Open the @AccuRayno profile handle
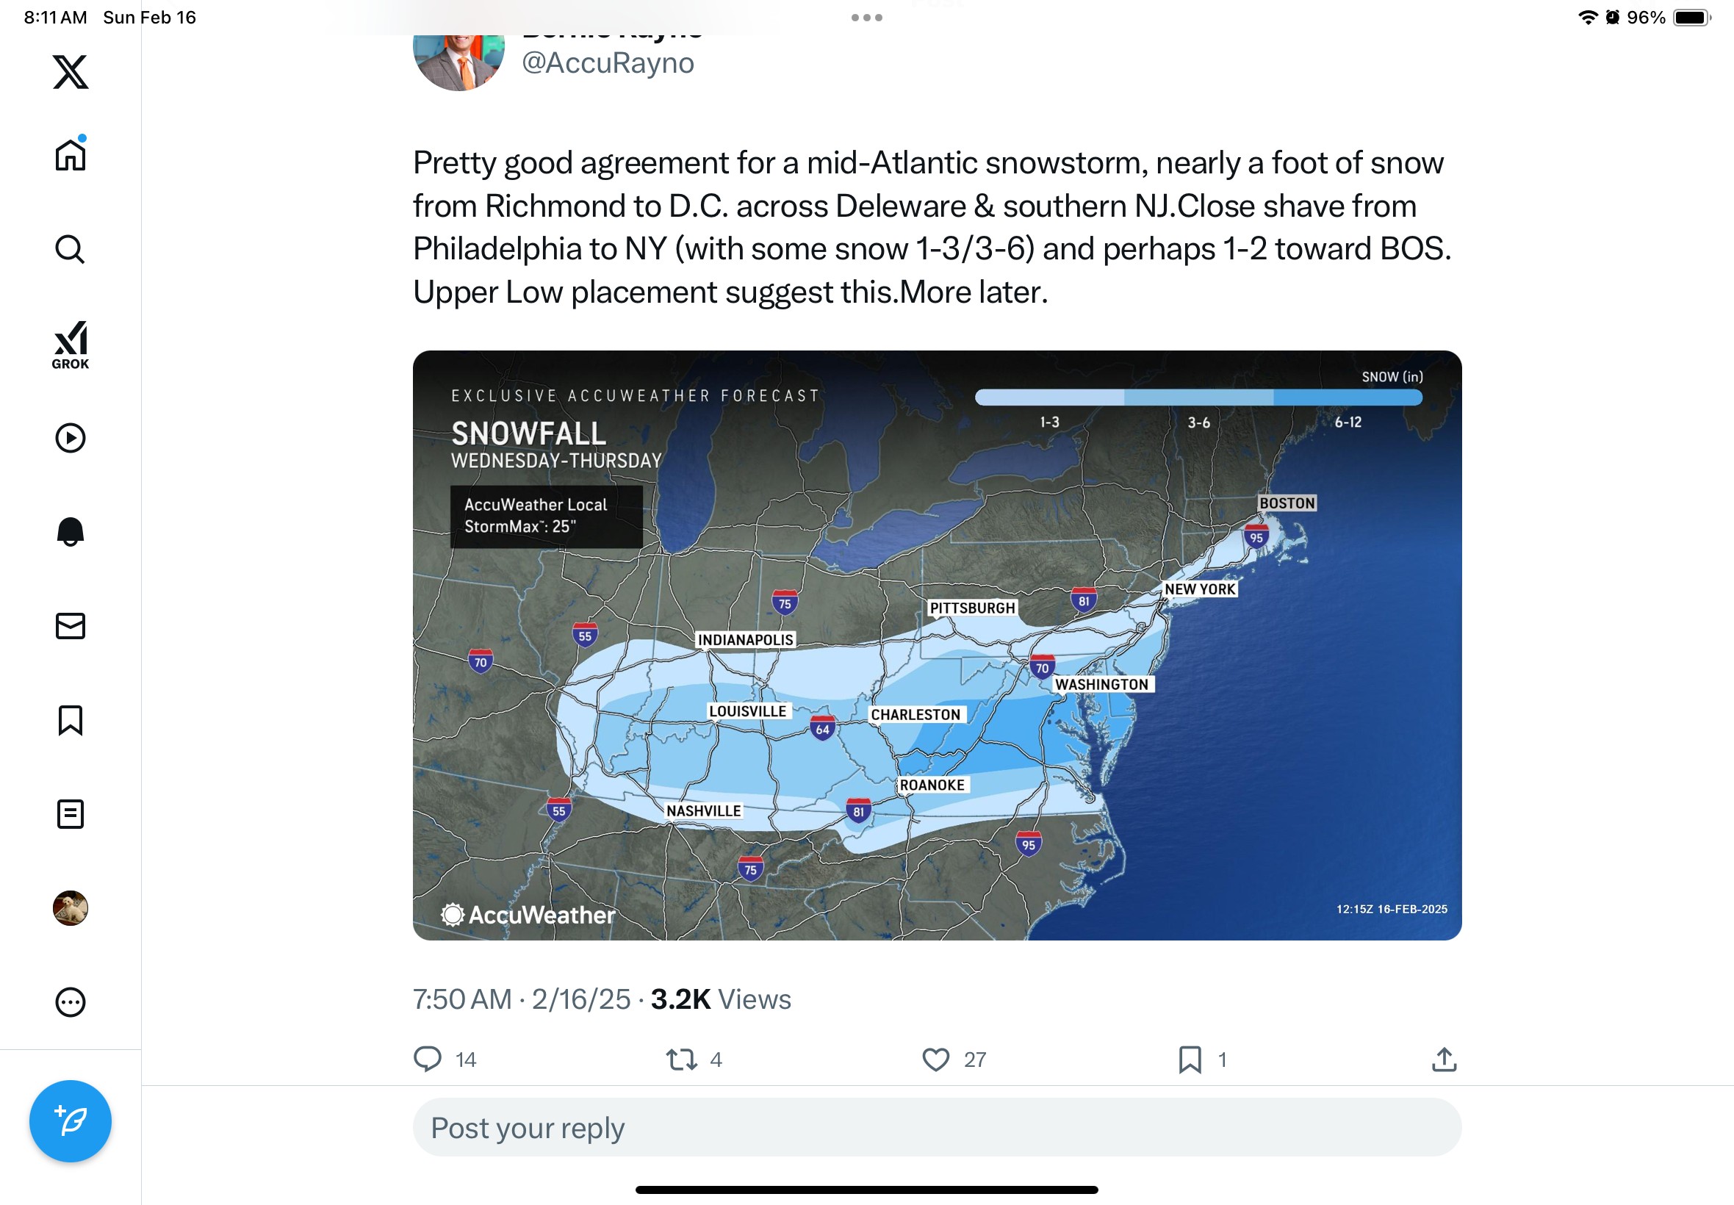The height and width of the screenshot is (1205, 1734). point(608,62)
